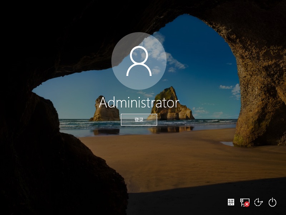This screenshot has width=286, height=215.
Task: Switch input language using the IME badge
Action: [231, 202]
